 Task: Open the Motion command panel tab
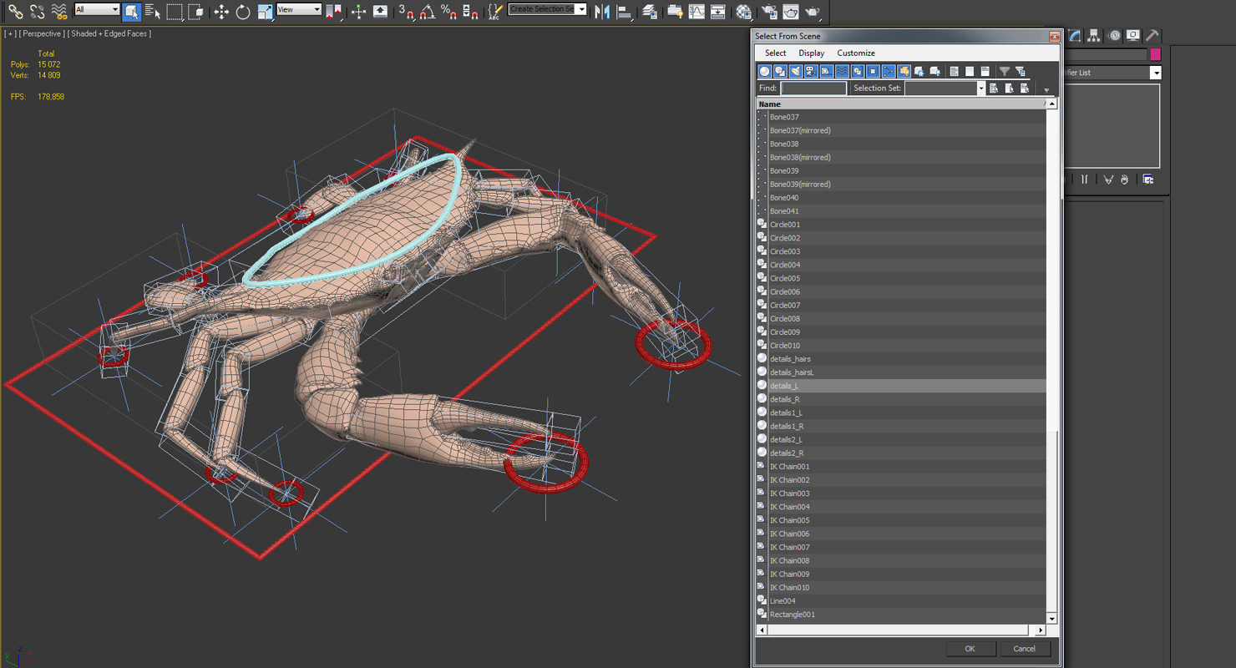pos(1113,35)
